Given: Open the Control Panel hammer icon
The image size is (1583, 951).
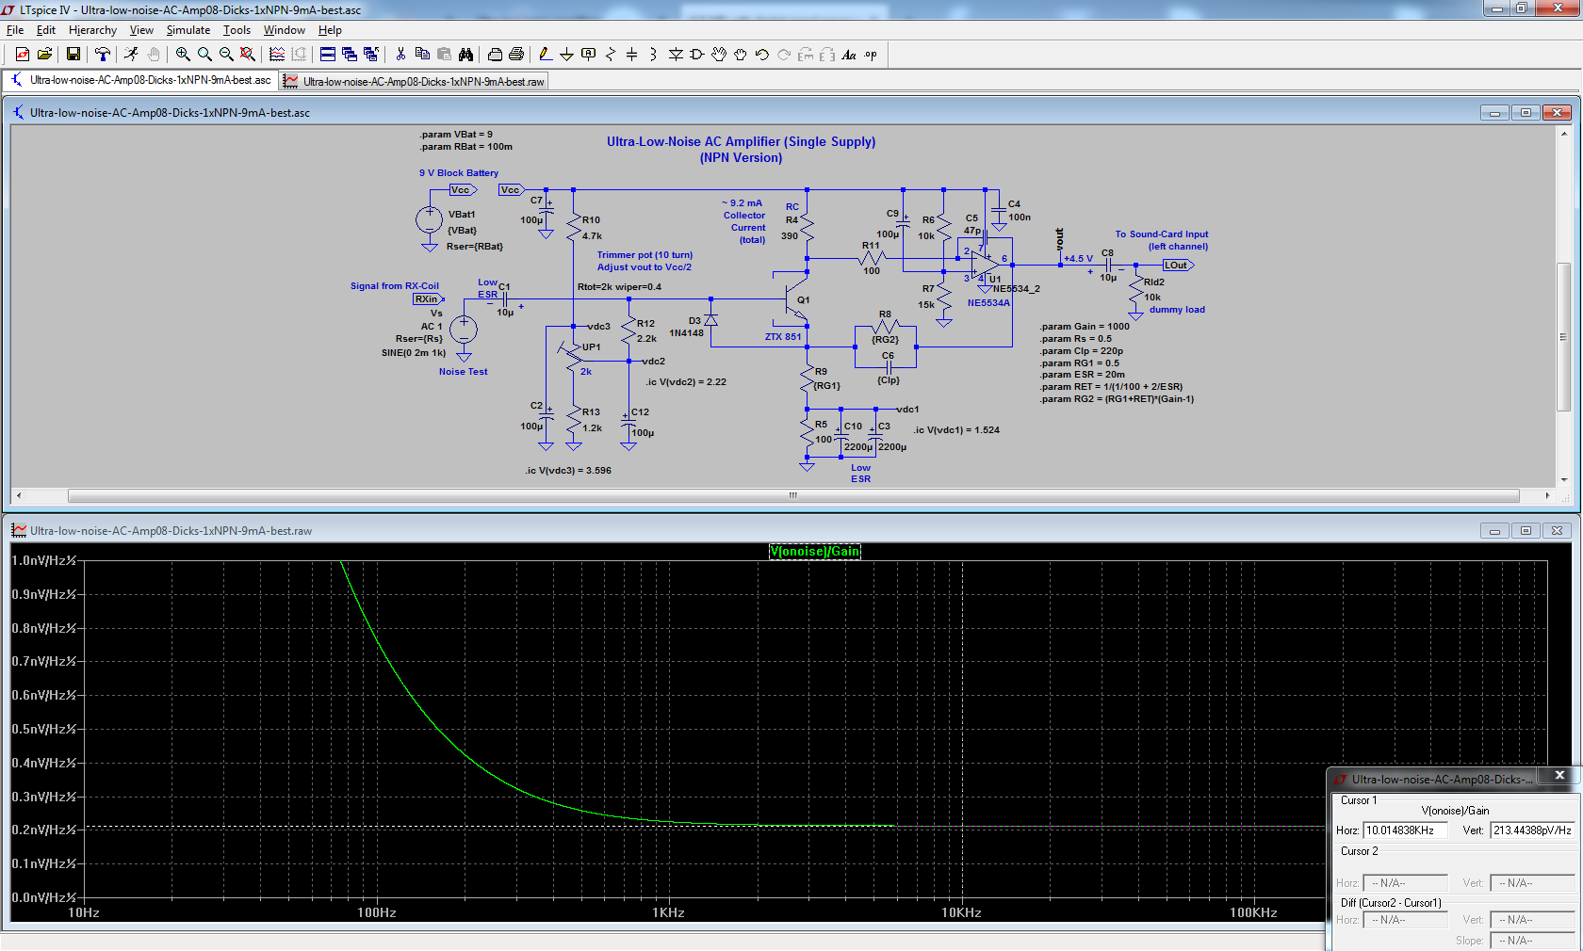Looking at the screenshot, I should (x=102, y=55).
